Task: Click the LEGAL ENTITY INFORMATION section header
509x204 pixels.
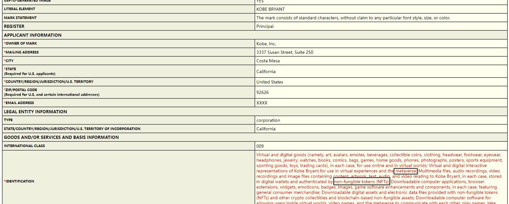Action: [35, 112]
